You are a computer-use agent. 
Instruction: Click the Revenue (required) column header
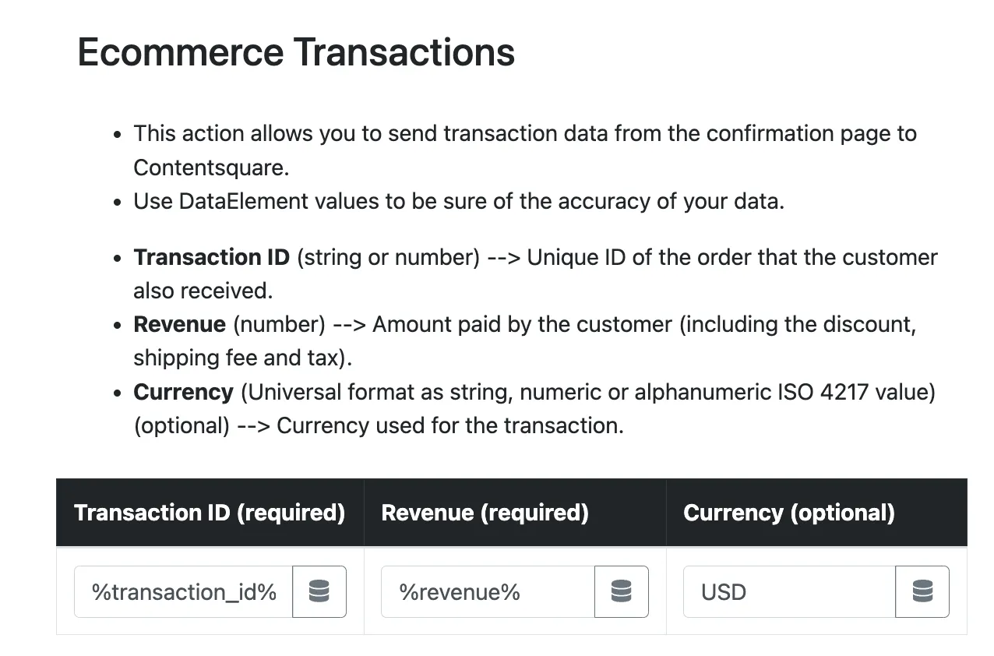(485, 513)
